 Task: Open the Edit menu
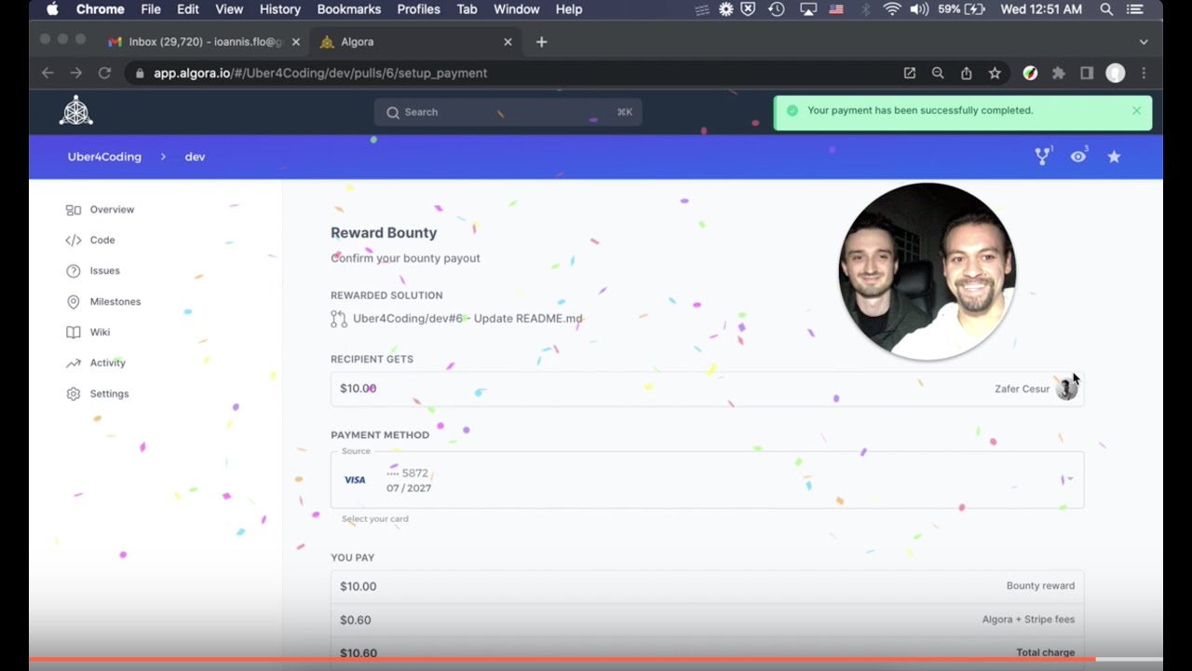coord(188,9)
